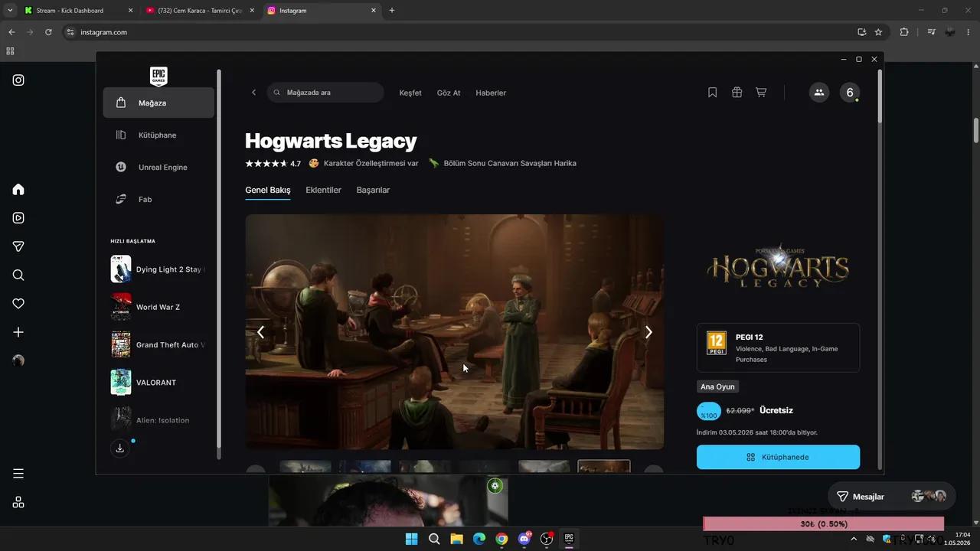Launch Dying Light 2 from quick launch
Screen dimensions: 980x551
click(x=158, y=269)
